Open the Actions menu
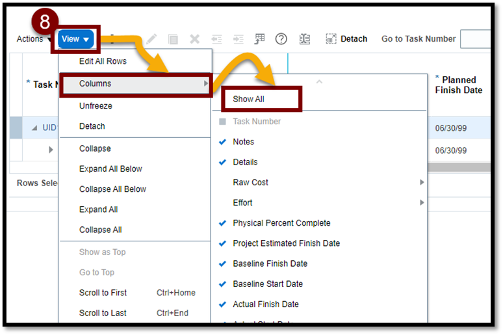The width and height of the screenshot is (503, 335). coord(32,39)
